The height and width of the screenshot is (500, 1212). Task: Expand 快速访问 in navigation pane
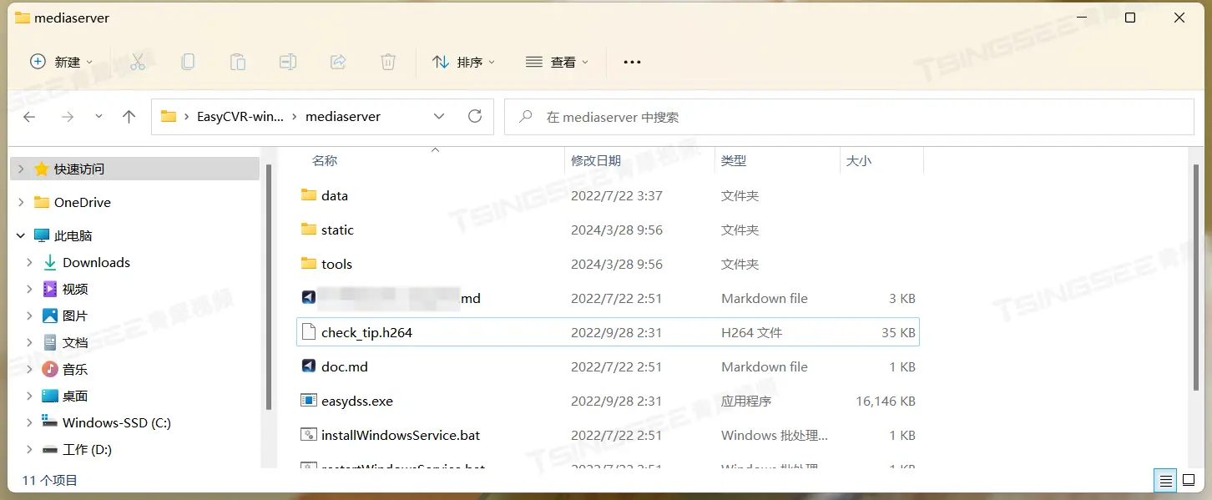tap(21, 169)
